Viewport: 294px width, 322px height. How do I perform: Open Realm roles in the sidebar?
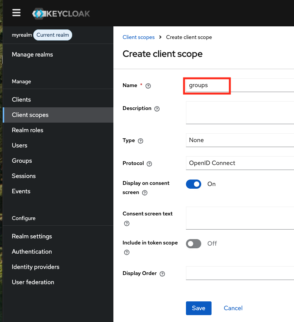point(58,130)
